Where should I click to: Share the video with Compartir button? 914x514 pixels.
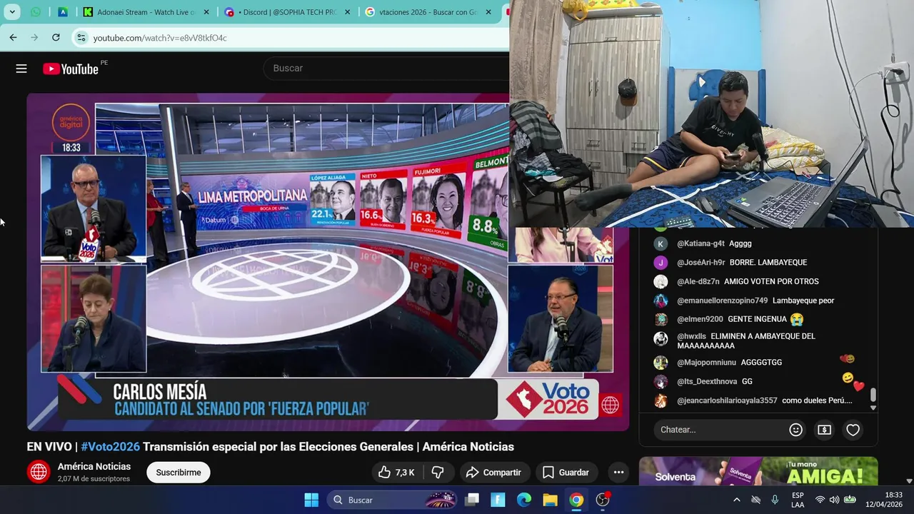coord(493,473)
